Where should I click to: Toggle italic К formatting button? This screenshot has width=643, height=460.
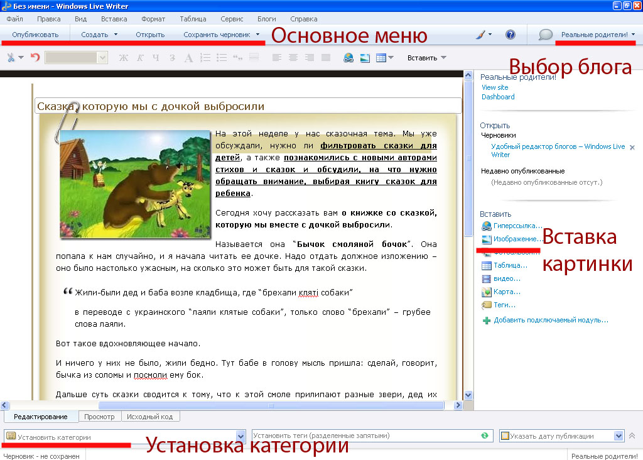(140, 58)
